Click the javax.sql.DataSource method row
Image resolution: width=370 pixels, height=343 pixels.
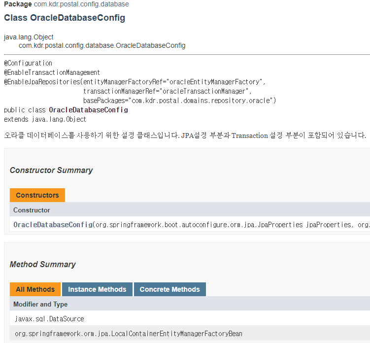(x=190, y=319)
